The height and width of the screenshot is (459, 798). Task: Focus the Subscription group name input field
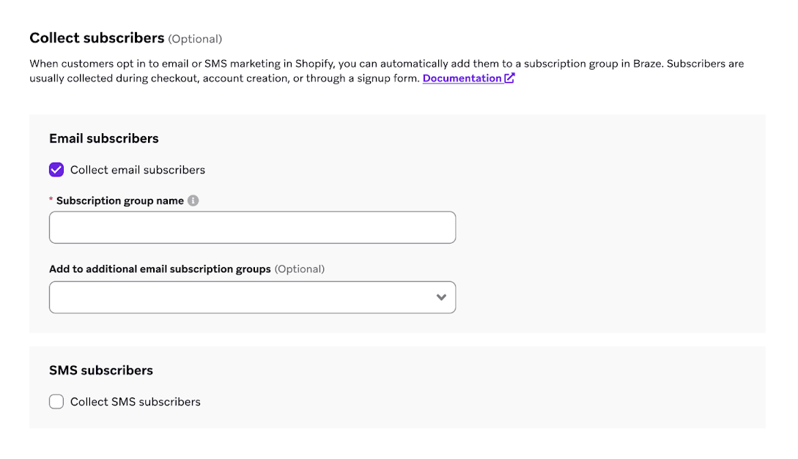pos(252,228)
